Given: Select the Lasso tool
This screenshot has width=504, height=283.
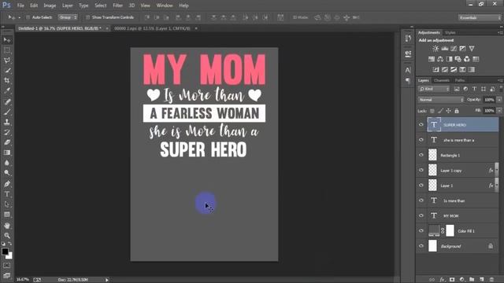Looking at the screenshot, I should [7, 61].
